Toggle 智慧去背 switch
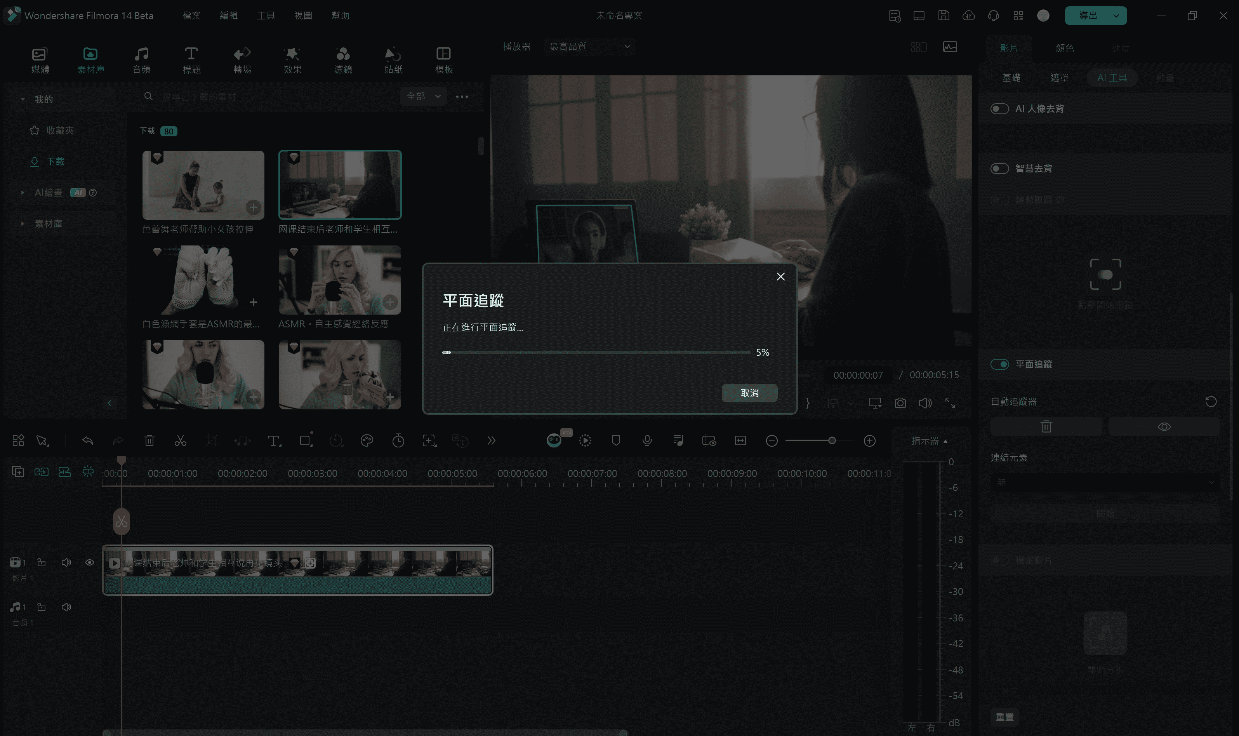The width and height of the screenshot is (1239, 736). tap(999, 169)
